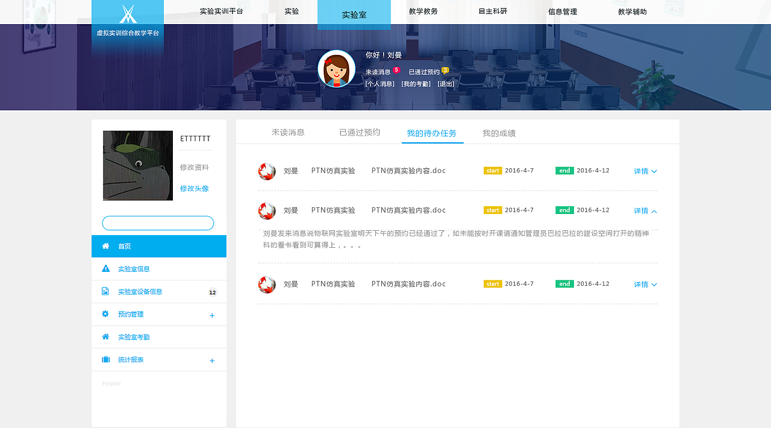Expand 详情 for the last task row
Image resolution: width=771 pixels, height=428 pixels.
coord(645,285)
